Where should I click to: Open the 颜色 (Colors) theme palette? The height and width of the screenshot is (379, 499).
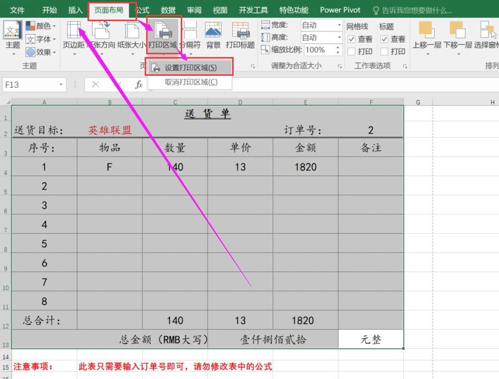click(41, 26)
